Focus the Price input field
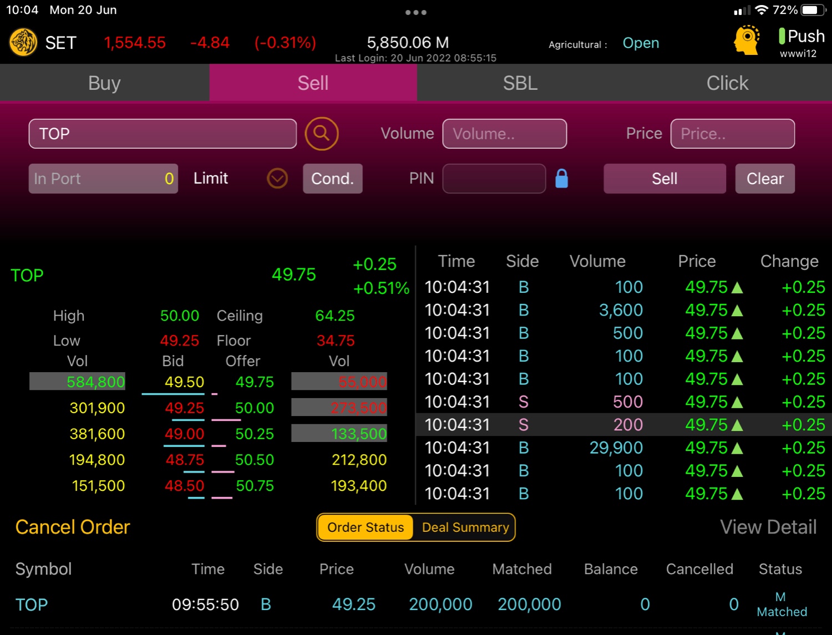Viewport: 832px width, 635px height. [x=733, y=134]
